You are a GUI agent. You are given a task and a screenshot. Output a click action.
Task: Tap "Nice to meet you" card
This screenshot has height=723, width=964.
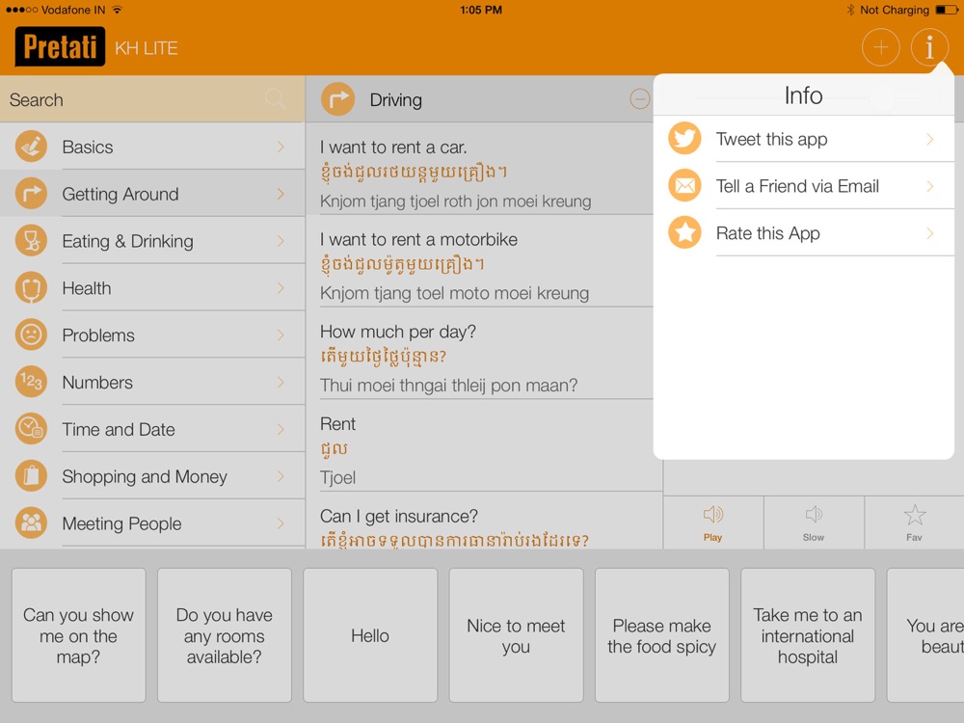516,635
